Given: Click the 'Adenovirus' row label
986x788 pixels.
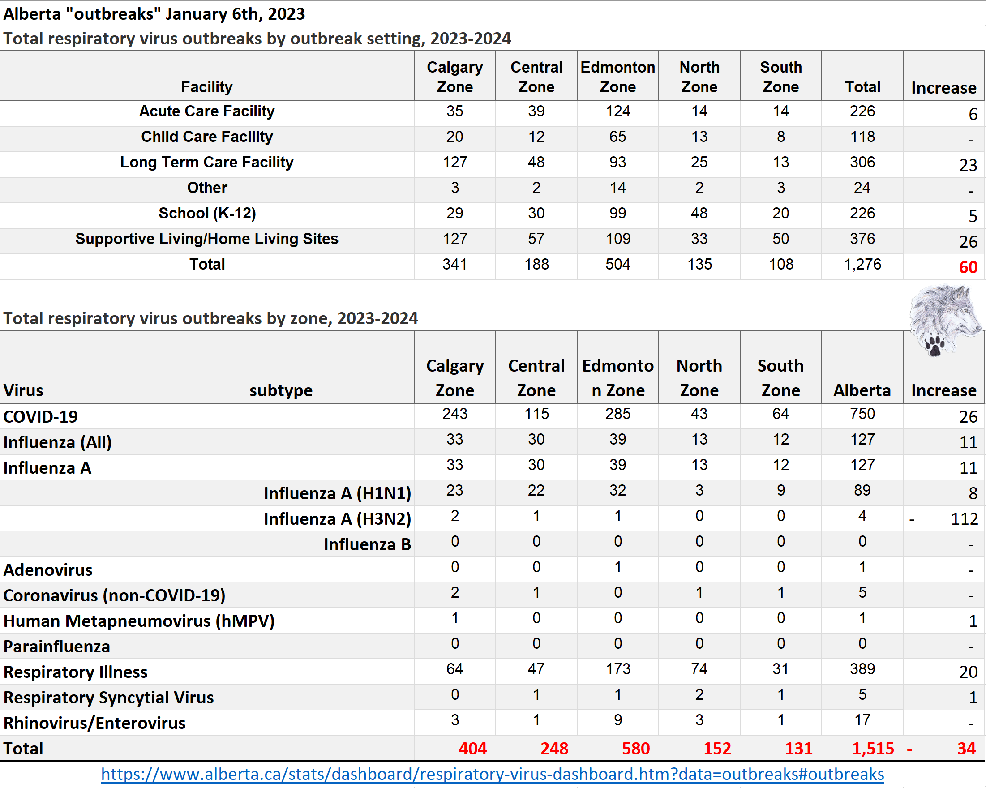Looking at the screenshot, I should click(x=48, y=571).
